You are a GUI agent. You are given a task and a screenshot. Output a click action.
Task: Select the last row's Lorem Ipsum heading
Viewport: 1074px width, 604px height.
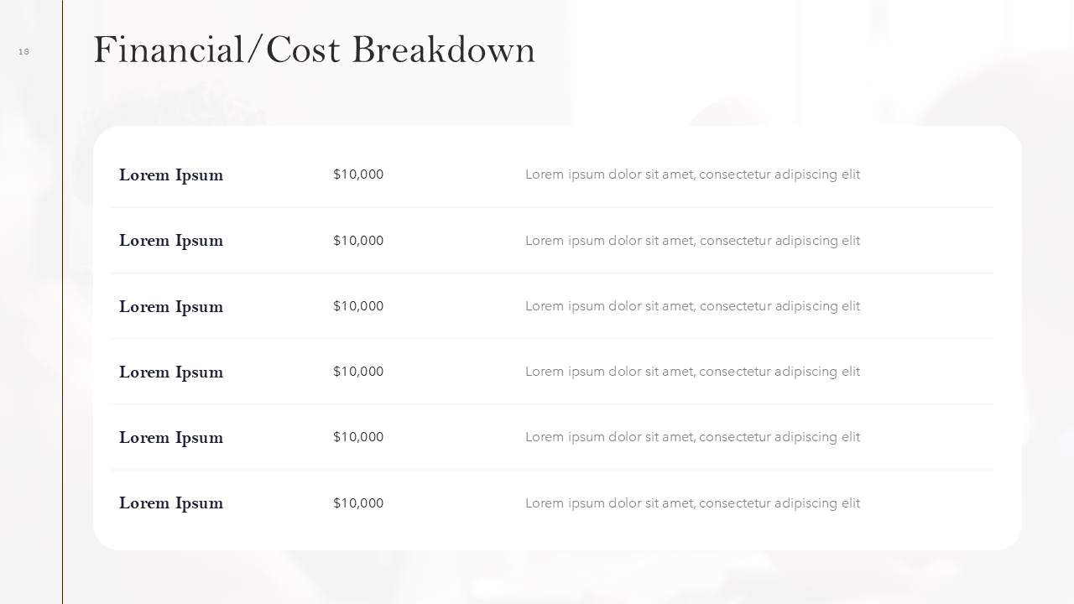click(171, 503)
